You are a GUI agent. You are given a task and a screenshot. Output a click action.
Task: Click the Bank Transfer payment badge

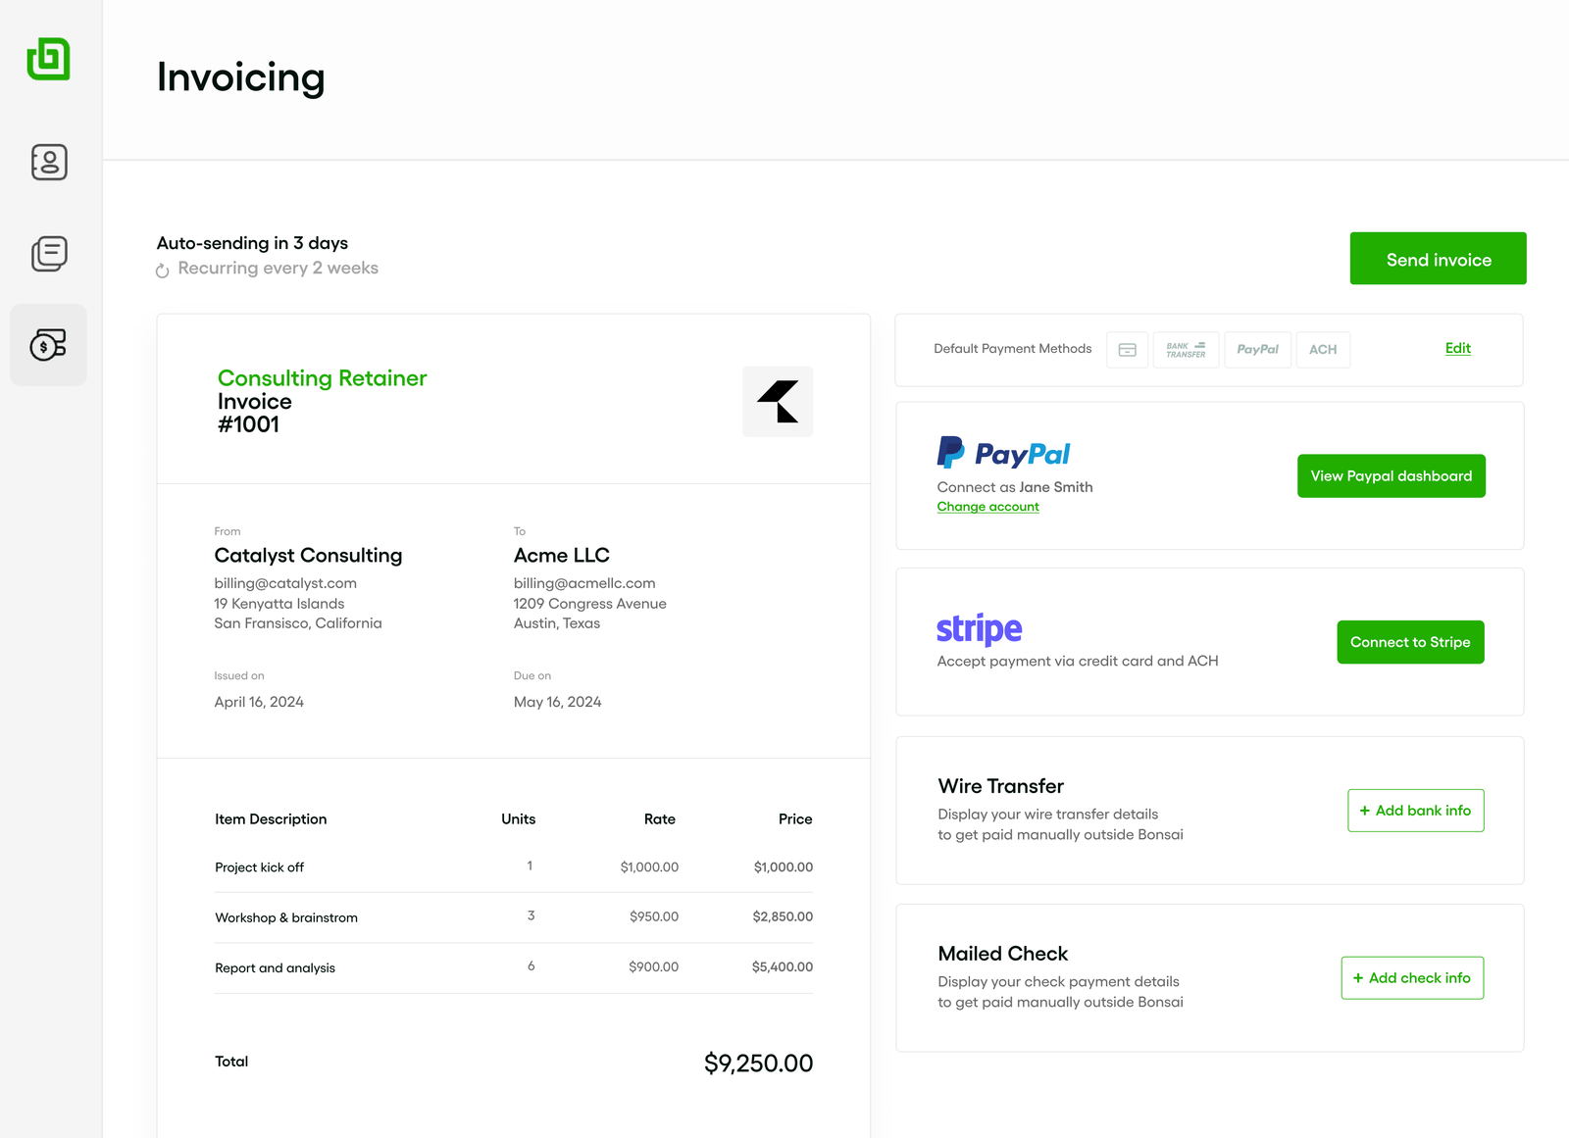(x=1186, y=350)
